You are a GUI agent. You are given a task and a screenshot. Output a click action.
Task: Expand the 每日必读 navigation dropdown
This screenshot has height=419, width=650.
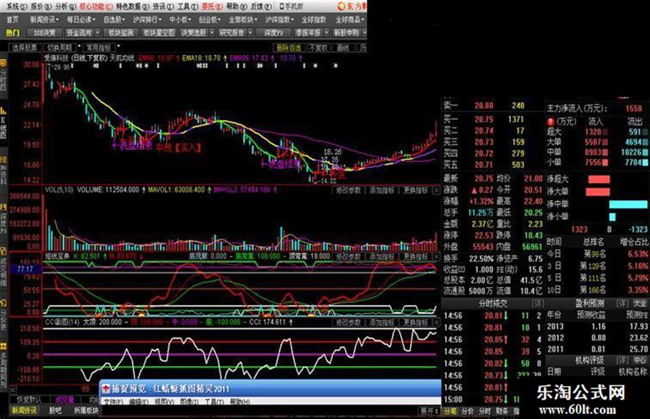[x=81, y=19]
